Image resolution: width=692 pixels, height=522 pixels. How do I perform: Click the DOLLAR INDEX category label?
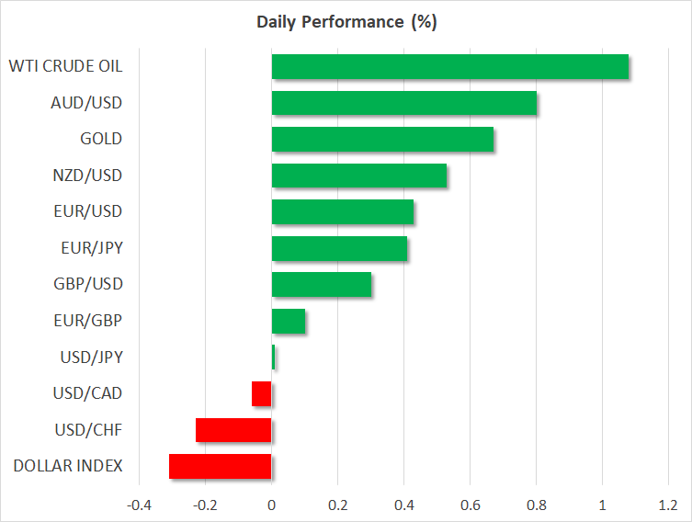pos(68,466)
